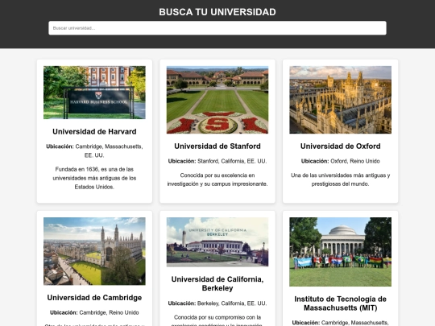The height and width of the screenshot is (326, 435).
Task: Select the Universidad de California, Berkeley title
Action: point(217,283)
